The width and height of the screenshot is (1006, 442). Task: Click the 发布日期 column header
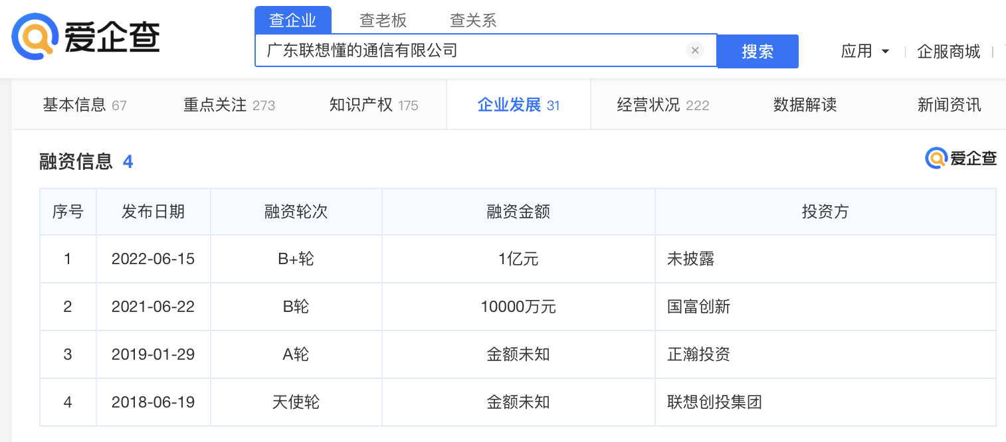pos(153,212)
